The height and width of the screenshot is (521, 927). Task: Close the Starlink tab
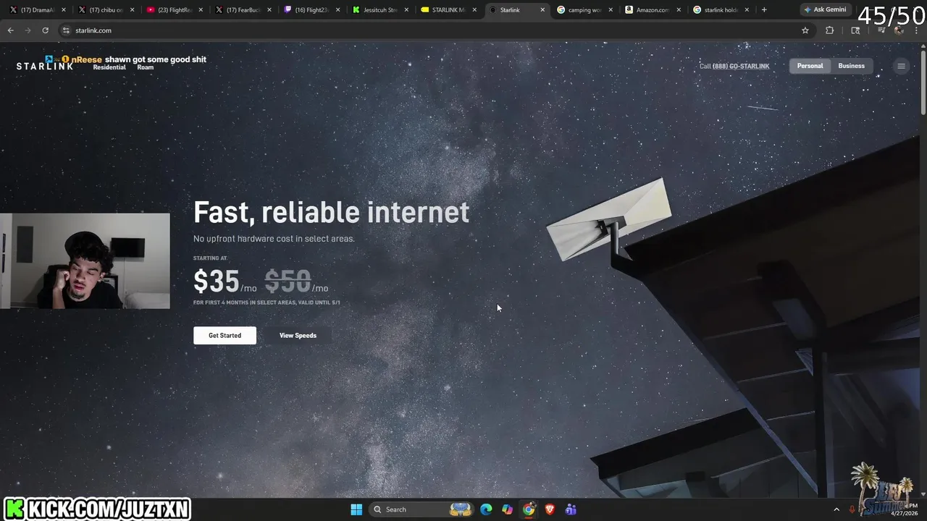coord(542,10)
